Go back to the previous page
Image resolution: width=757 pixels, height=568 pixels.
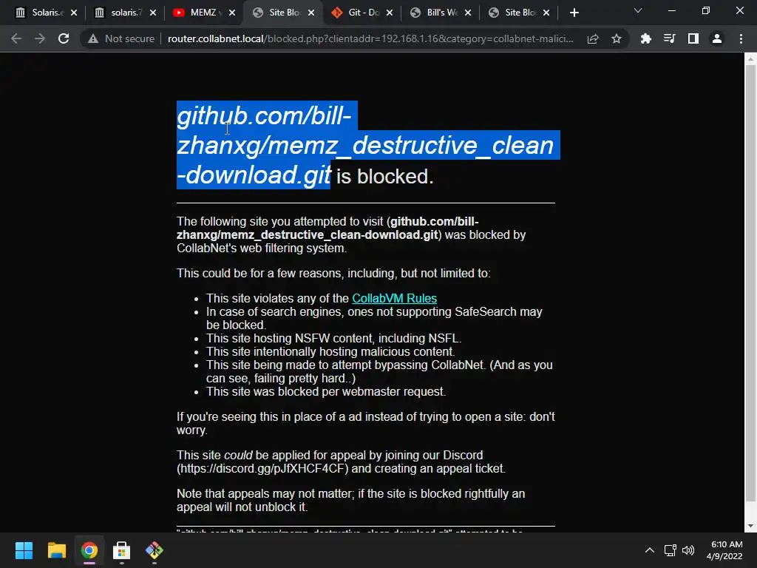pos(16,38)
